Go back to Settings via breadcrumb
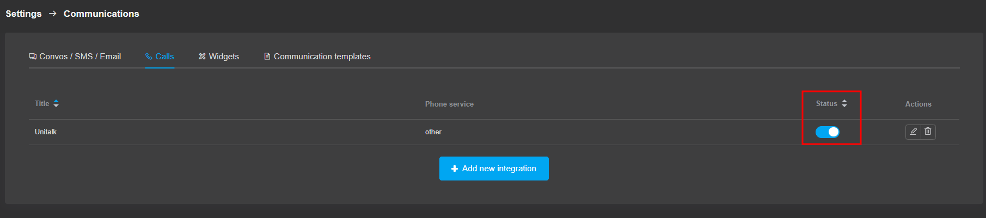This screenshot has width=986, height=218. pyautogui.click(x=23, y=14)
